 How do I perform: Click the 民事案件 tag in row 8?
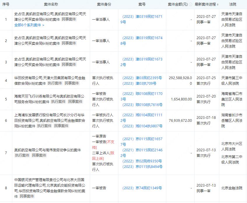26,196
